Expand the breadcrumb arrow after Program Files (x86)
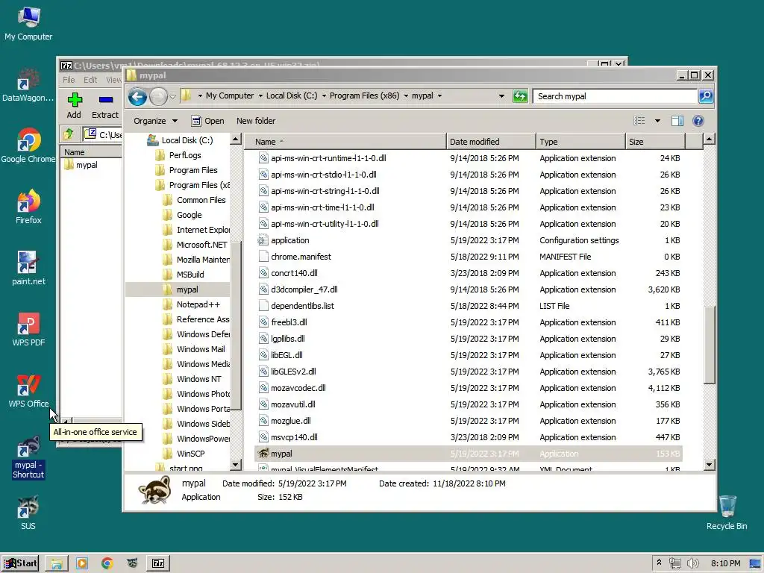The height and width of the screenshot is (573, 764). point(405,96)
